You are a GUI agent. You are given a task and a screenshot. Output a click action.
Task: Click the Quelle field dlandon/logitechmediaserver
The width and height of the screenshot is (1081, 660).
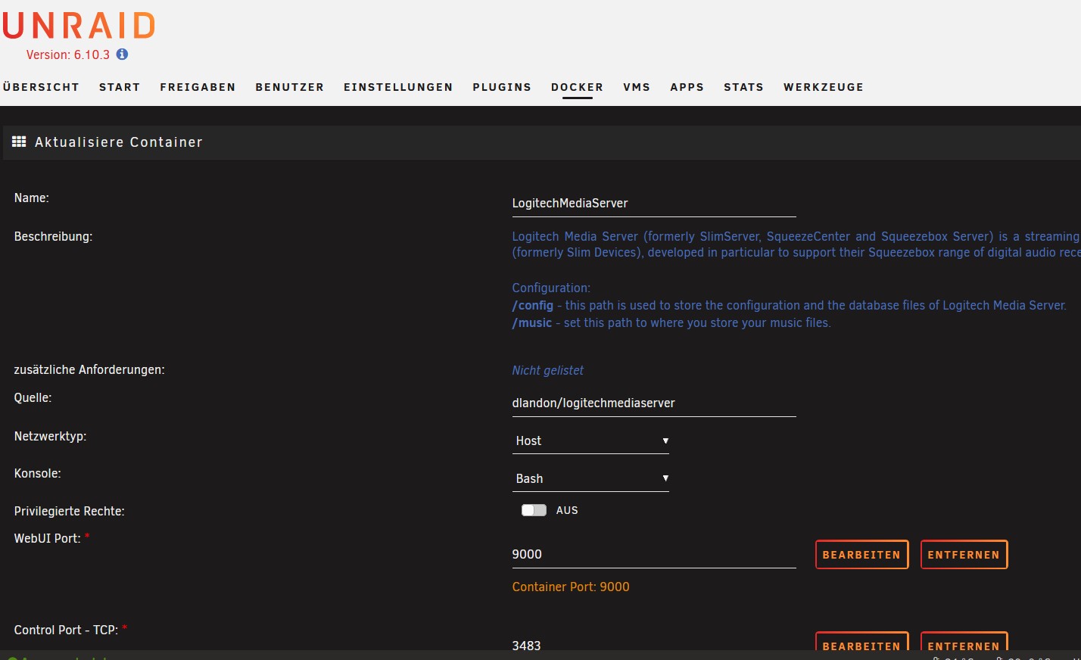coord(654,403)
